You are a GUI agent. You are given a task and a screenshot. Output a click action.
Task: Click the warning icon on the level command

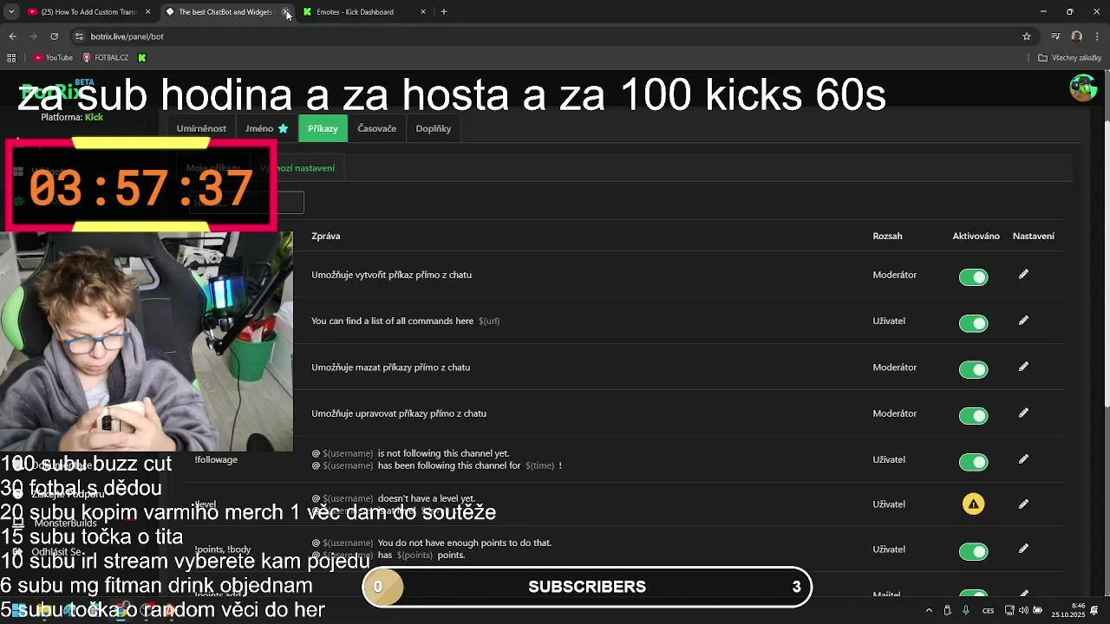click(x=973, y=504)
